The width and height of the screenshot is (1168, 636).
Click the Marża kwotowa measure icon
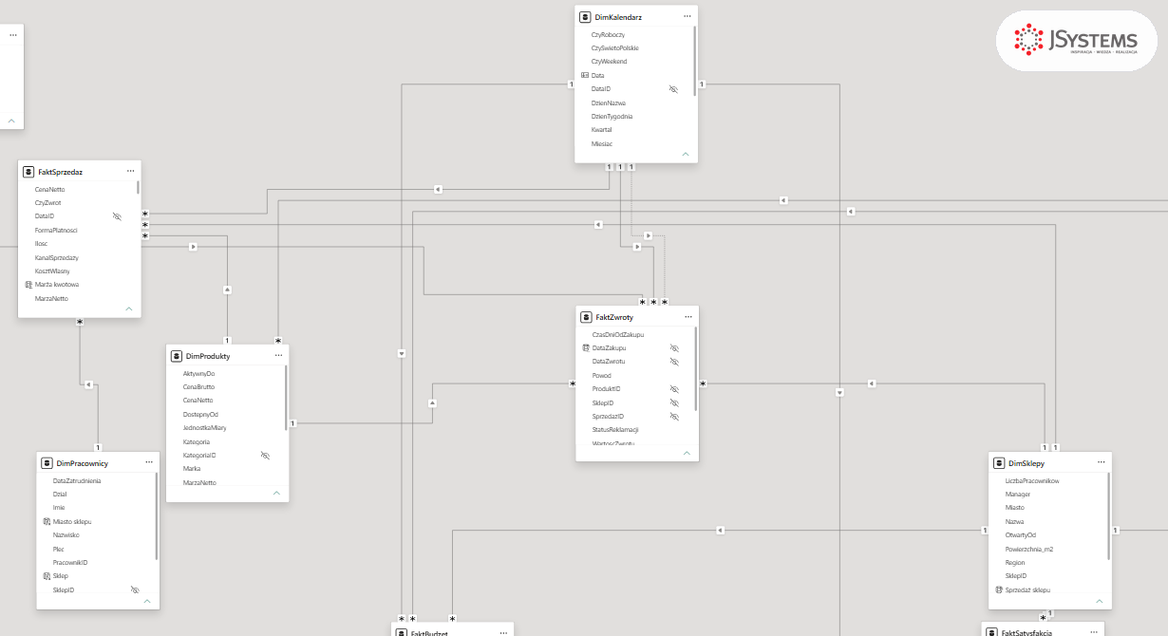(27, 285)
